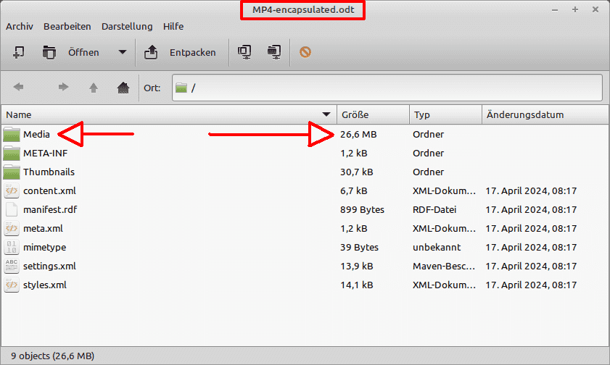The height and width of the screenshot is (365, 610).
Task: Select the content.xml file entry
Action: [x=49, y=191]
